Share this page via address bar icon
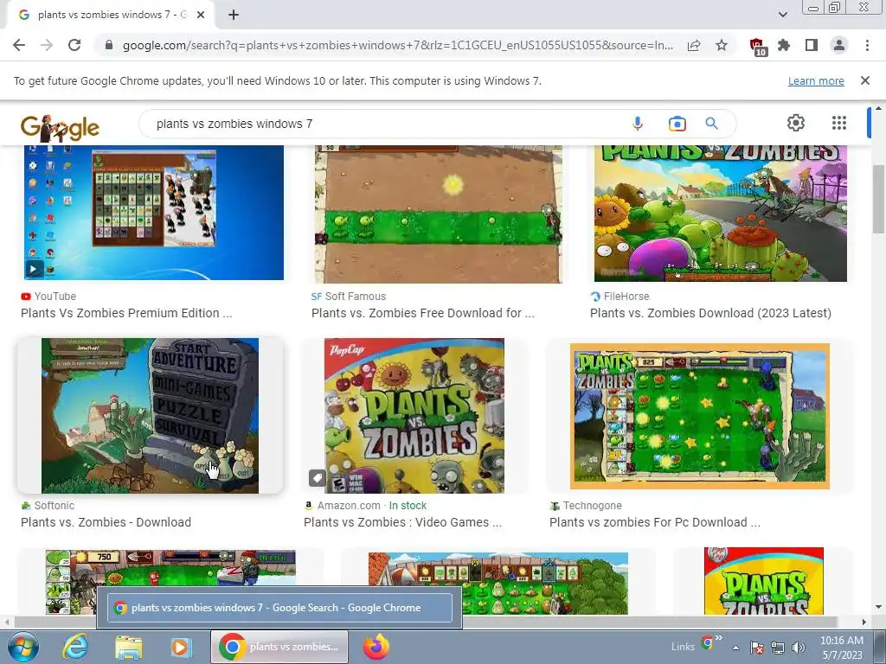The image size is (886, 664). pos(694,45)
